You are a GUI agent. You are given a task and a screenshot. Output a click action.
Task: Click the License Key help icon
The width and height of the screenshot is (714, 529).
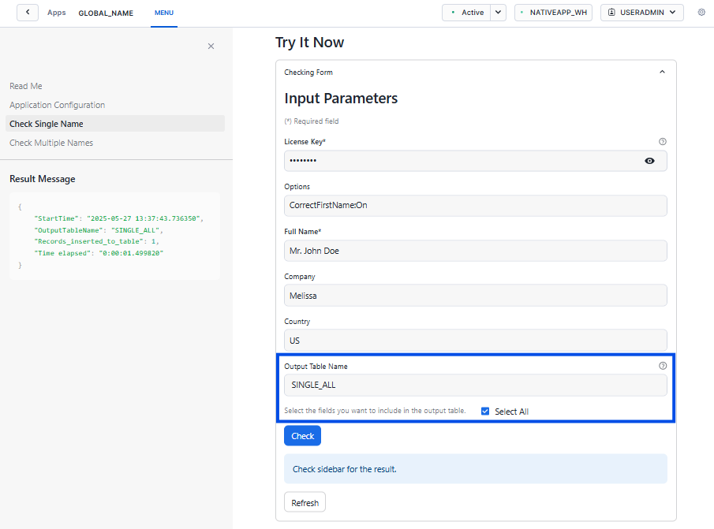pos(663,141)
